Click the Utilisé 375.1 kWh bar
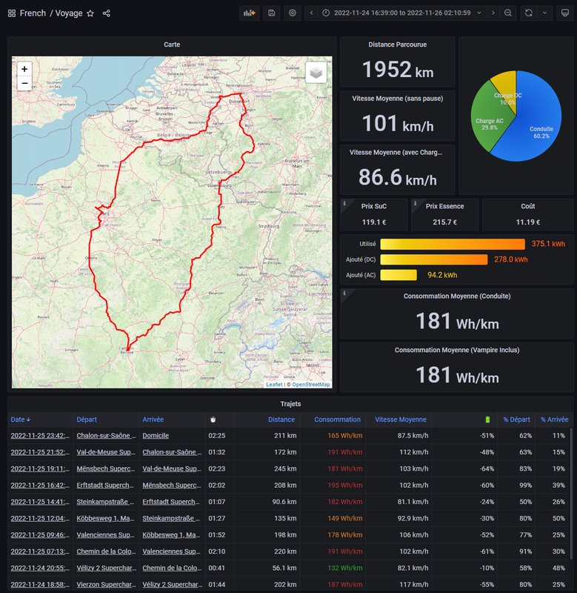577x593 pixels. [453, 244]
